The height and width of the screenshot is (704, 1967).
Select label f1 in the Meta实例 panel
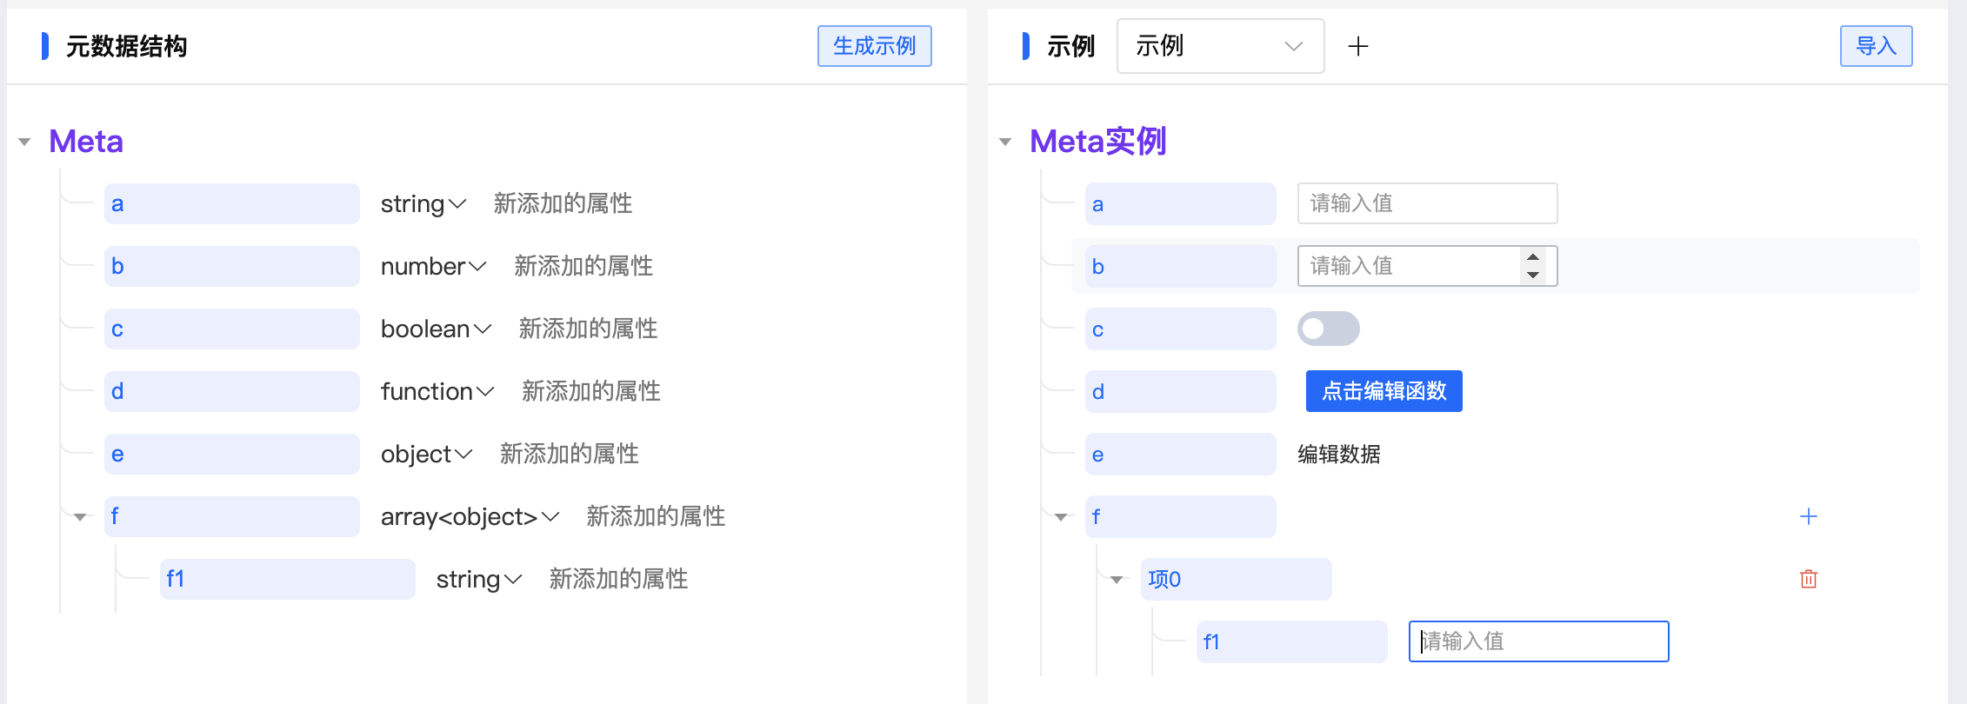pyautogui.click(x=1291, y=642)
